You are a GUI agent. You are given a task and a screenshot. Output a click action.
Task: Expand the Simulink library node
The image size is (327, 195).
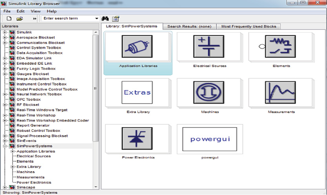[5, 32]
